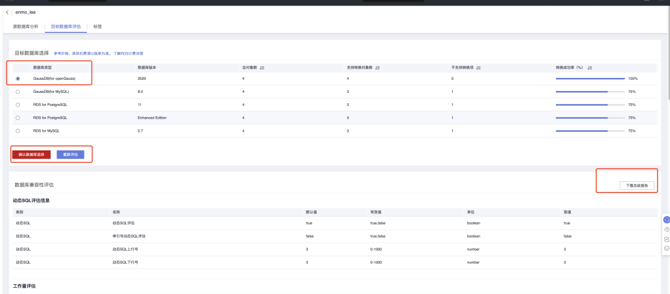Open the question mark help icon
Viewport: 670px width, 294px height.
click(x=666, y=230)
